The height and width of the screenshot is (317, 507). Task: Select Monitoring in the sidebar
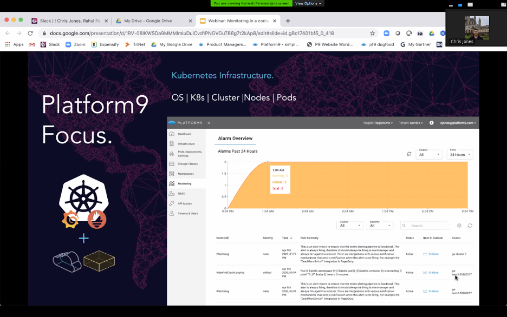(186, 184)
